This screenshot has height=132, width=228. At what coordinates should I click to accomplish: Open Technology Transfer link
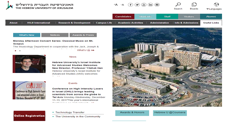[x=70, y=112]
